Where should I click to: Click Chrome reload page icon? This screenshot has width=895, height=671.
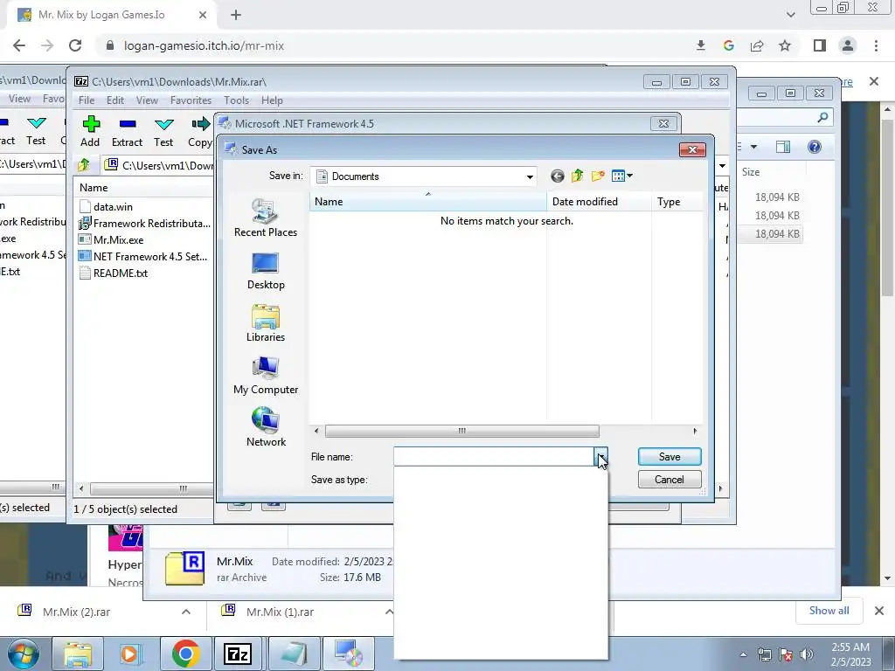[75, 45]
